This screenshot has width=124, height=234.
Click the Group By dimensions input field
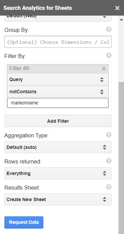[58, 42]
